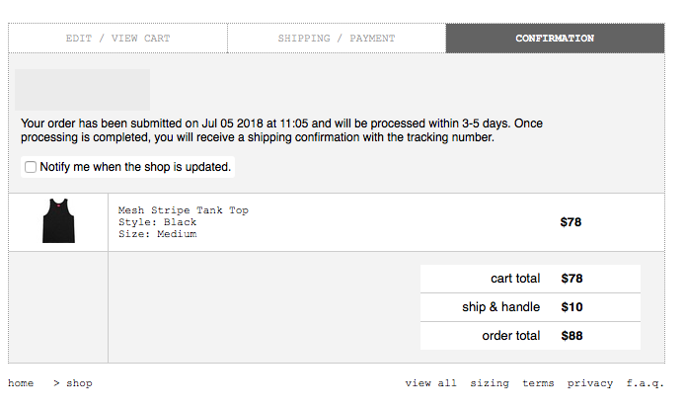
Task: Open the Edit / View Cart tab
Action: [x=117, y=39]
